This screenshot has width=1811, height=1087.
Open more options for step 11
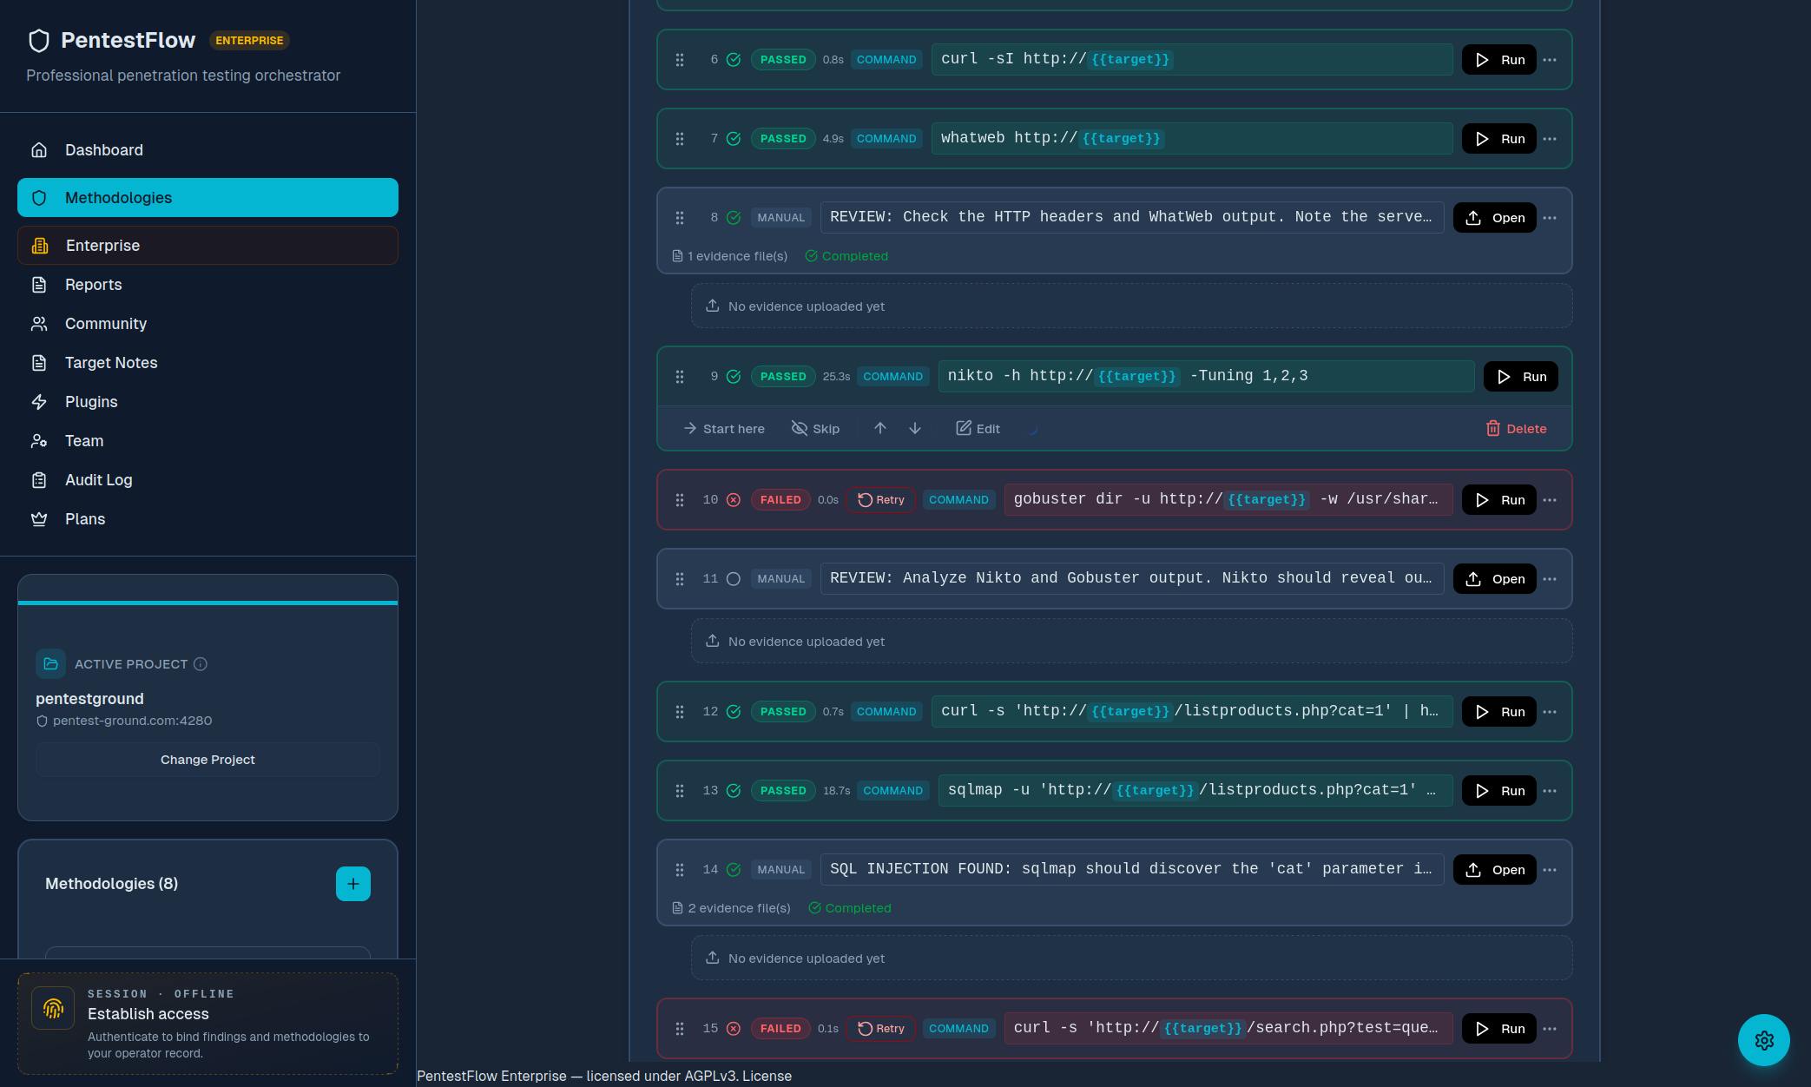(x=1550, y=579)
